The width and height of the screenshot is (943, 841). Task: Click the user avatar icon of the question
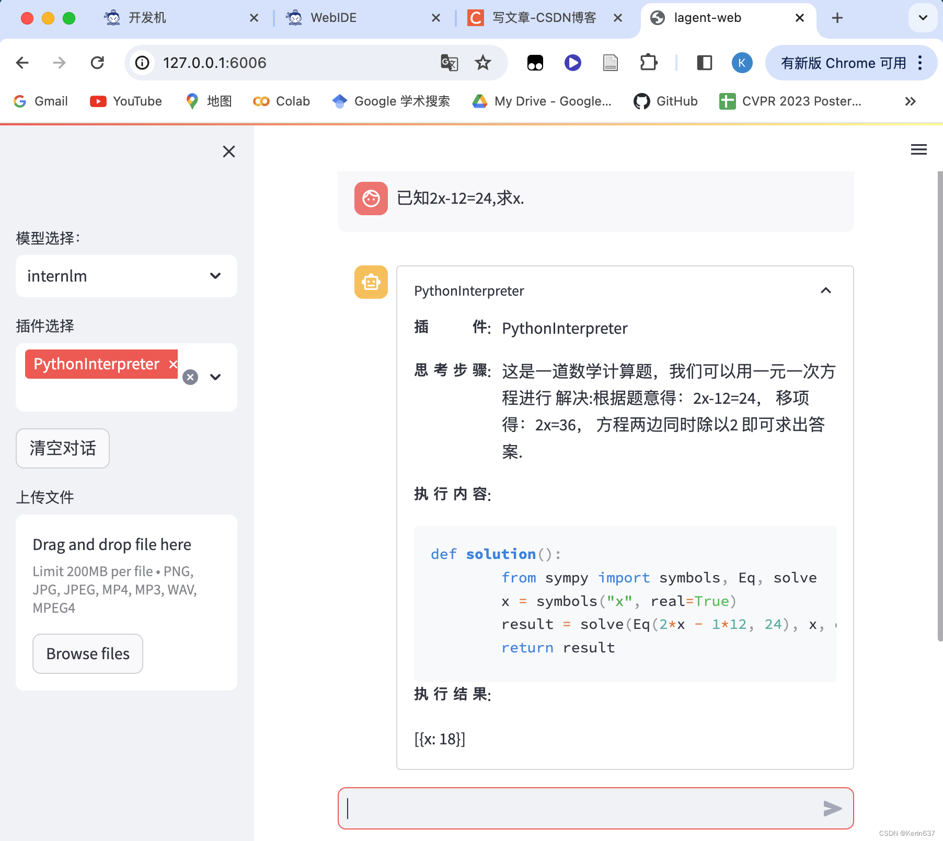pos(371,198)
